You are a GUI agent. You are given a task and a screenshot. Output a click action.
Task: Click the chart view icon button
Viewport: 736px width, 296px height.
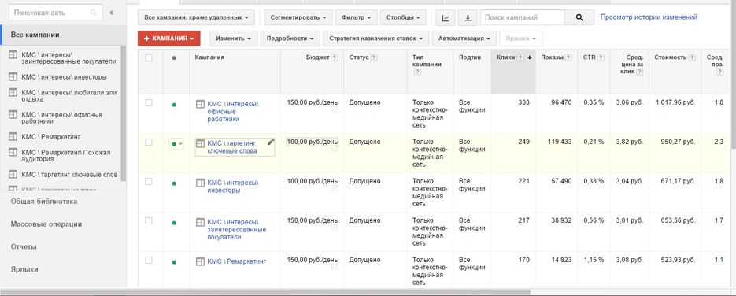click(445, 18)
